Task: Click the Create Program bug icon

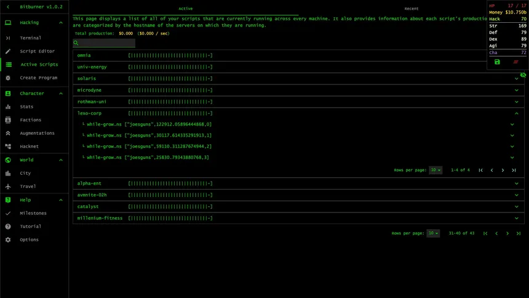Action: coord(8,78)
